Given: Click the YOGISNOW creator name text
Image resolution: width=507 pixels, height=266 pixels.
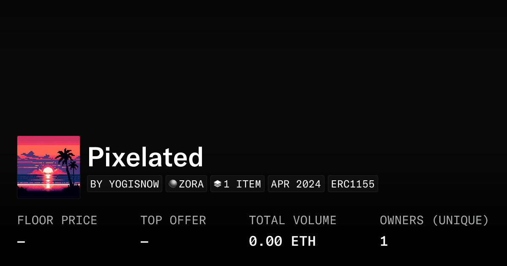Looking at the screenshot, I should click(x=134, y=184).
